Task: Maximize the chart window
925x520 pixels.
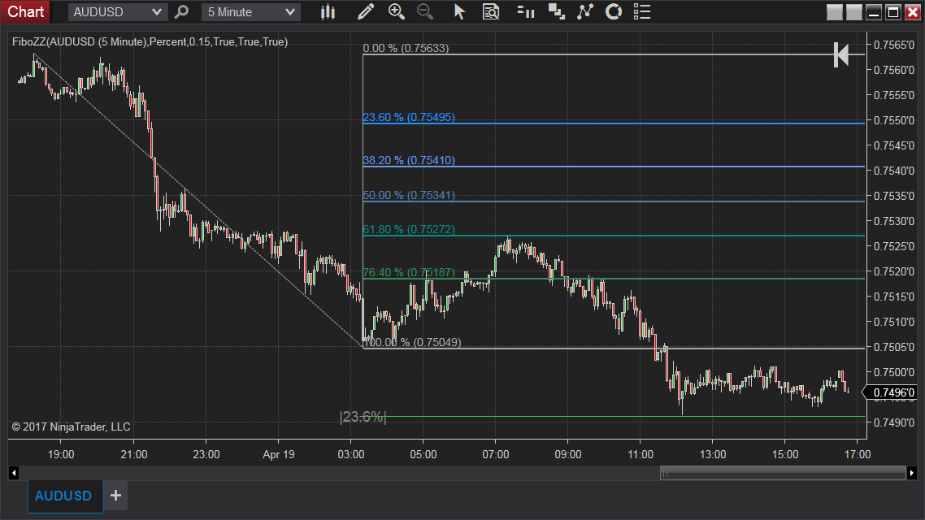Action: coord(893,12)
